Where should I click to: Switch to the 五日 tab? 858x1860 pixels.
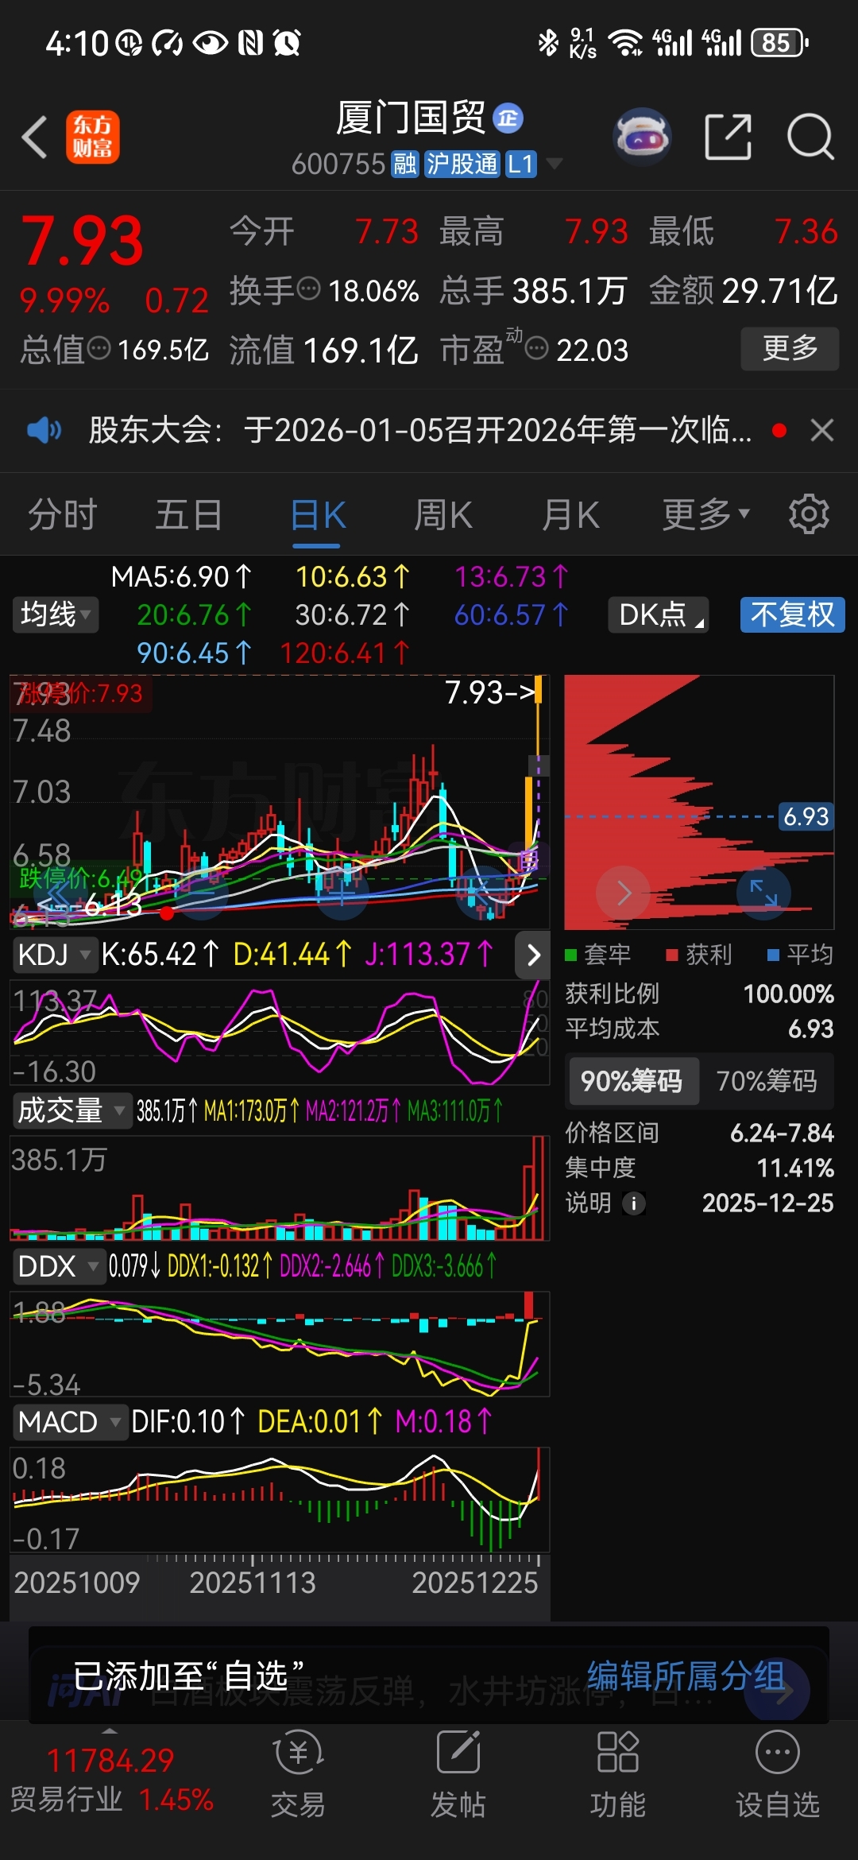189,515
